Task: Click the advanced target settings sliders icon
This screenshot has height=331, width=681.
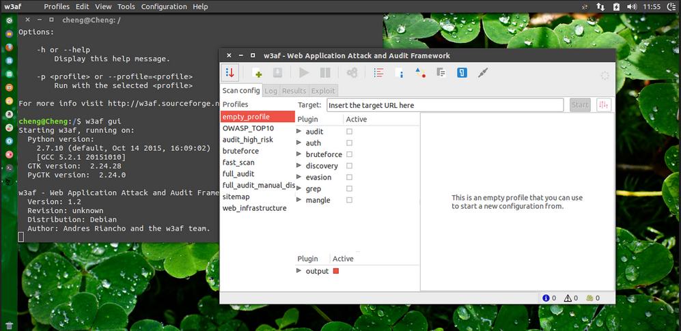Action: click(x=604, y=105)
